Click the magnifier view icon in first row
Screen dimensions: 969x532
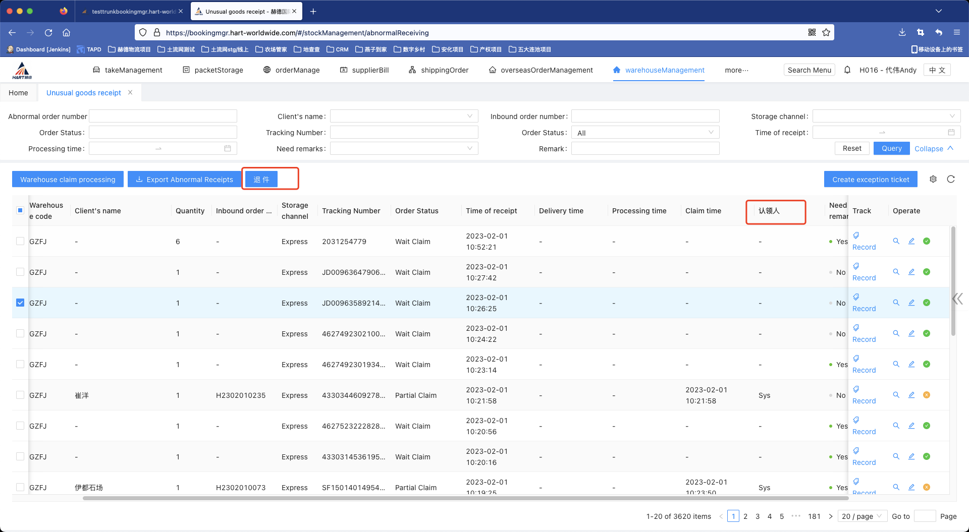[896, 241]
